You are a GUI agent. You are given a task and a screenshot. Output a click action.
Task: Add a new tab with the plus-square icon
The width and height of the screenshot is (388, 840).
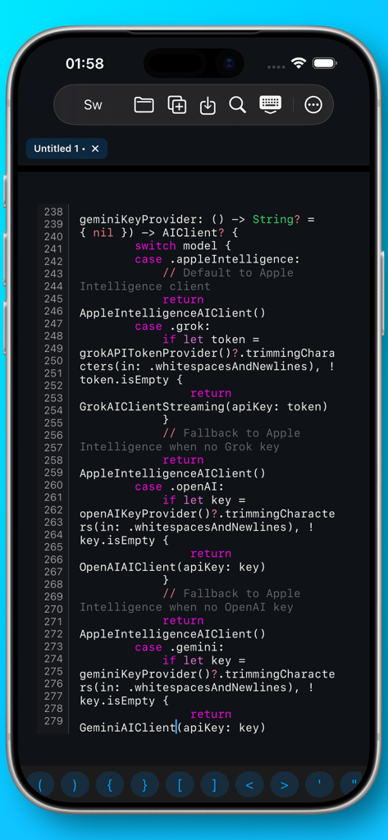click(x=177, y=105)
